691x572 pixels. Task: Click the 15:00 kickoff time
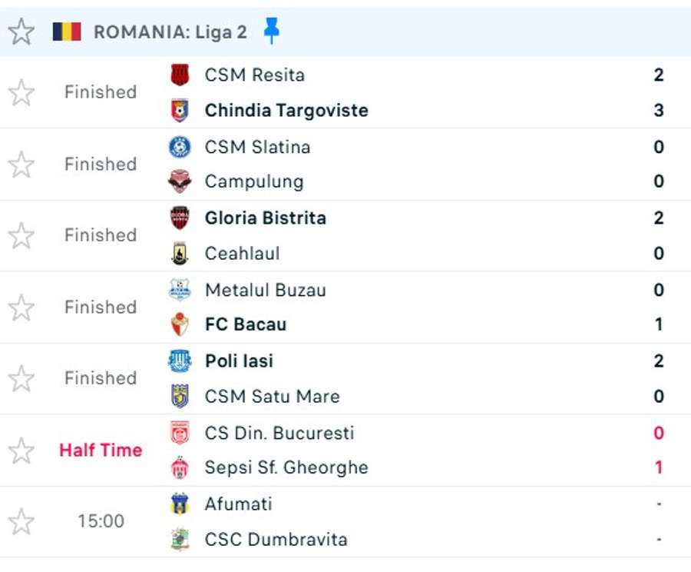coord(101,522)
